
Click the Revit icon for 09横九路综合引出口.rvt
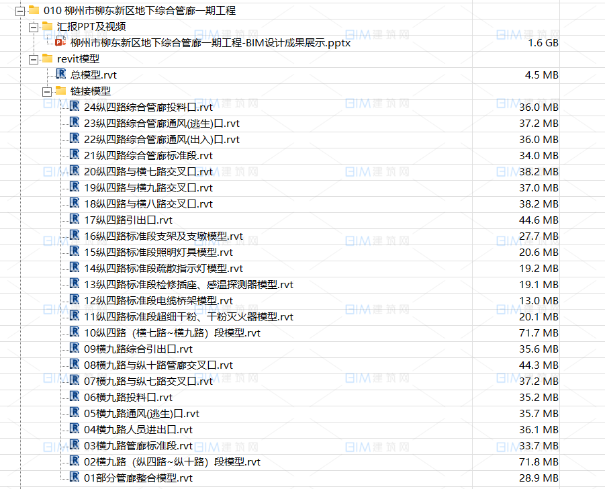(x=74, y=349)
